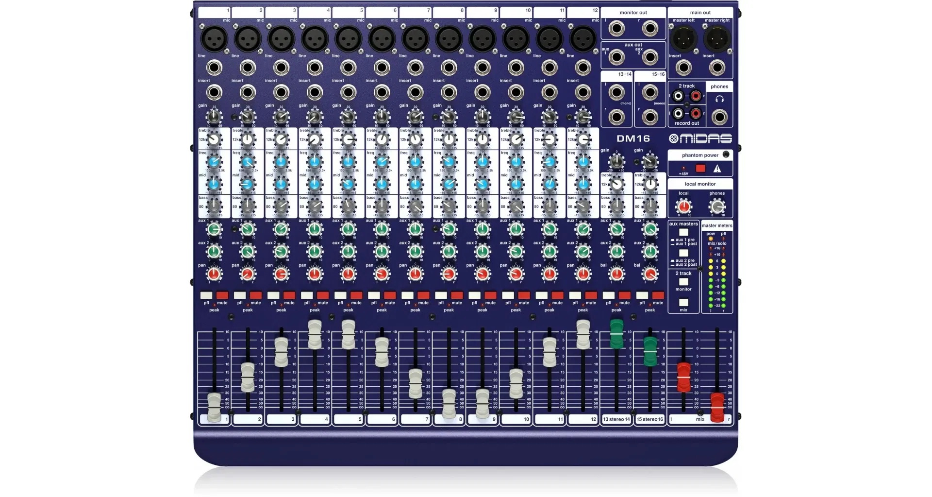Enable PFL on channel 1
932x497 pixels.
[x=206, y=295]
